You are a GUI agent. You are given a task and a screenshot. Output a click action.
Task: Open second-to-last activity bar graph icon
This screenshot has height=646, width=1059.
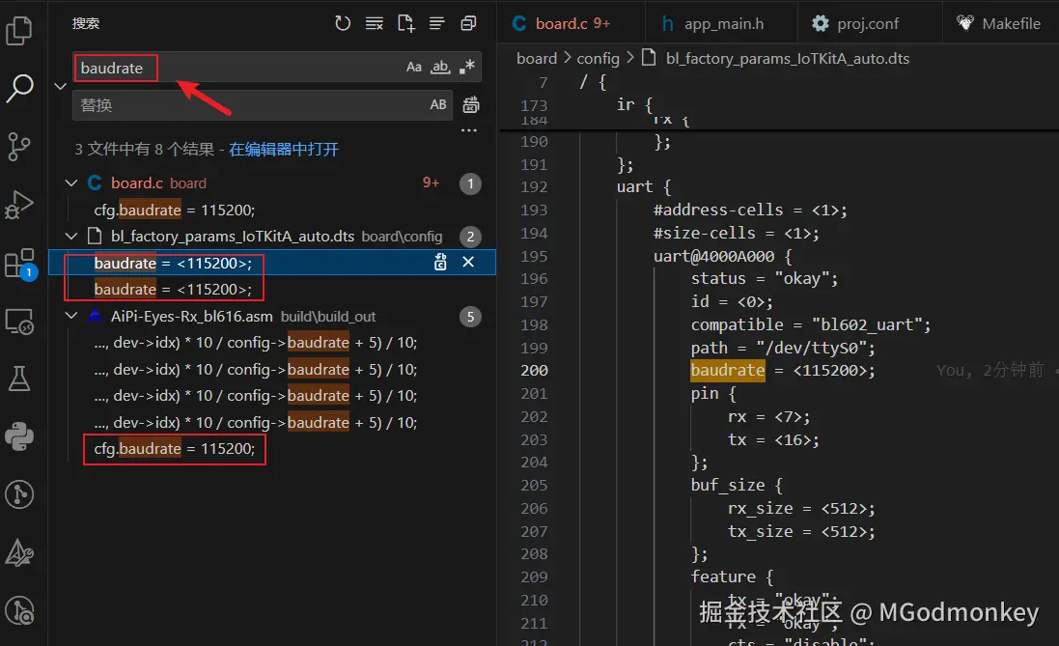point(19,494)
